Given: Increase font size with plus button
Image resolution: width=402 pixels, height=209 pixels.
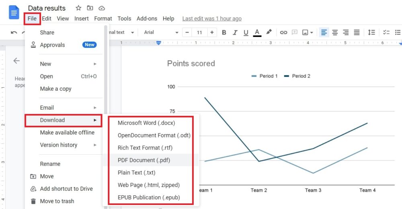Looking at the screenshot, I should point(212,33).
